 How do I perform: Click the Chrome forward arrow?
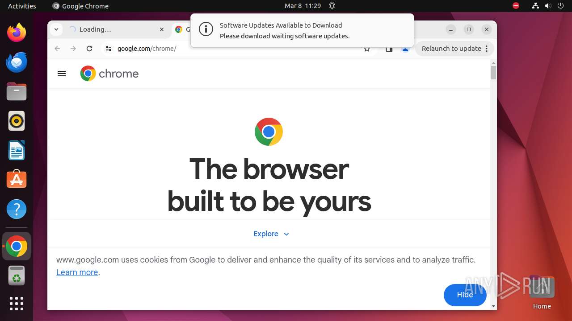[73, 49]
